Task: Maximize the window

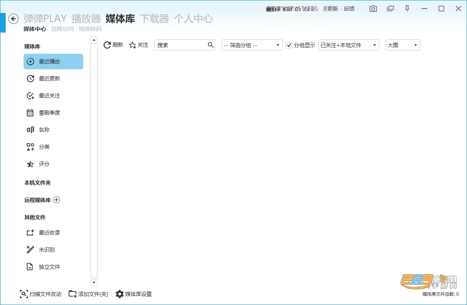Action: (441, 9)
